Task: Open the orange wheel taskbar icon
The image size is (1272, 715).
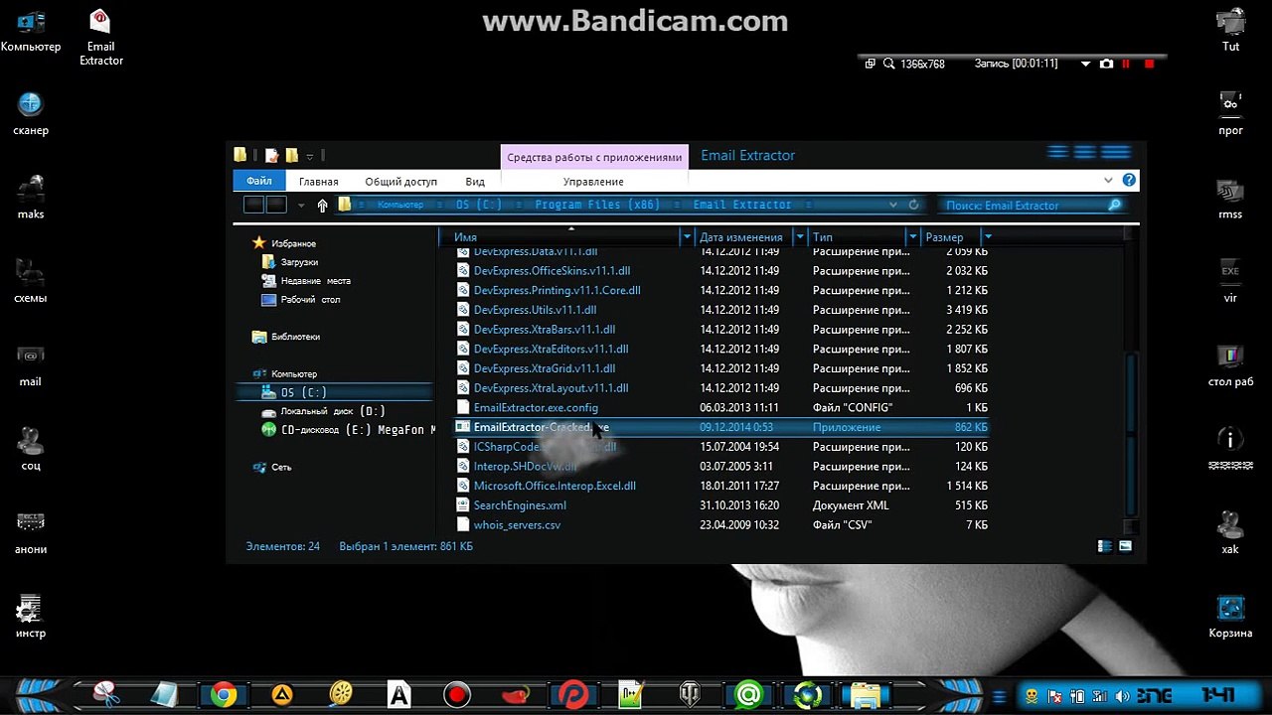Action: [x=341, y=694]
